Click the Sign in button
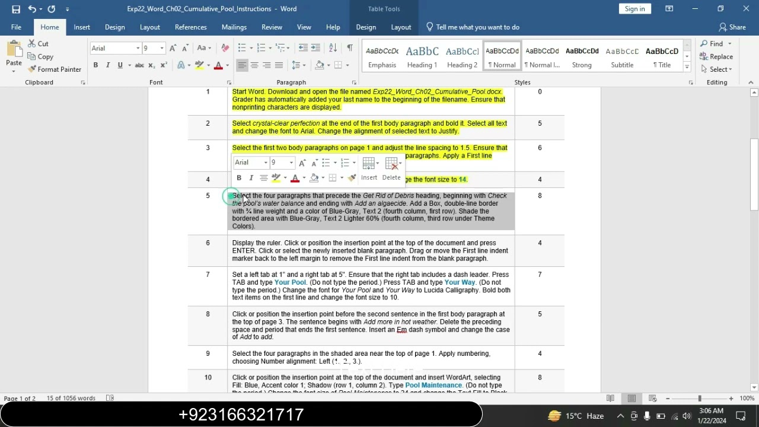Screen dimensions: 759x427 634,9
